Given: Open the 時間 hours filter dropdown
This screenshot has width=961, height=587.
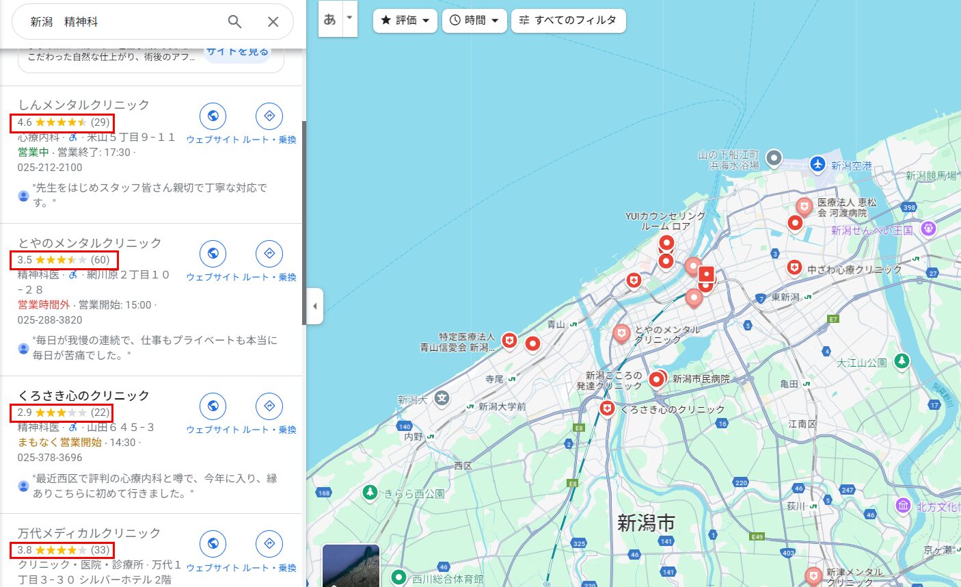Looking at the screenshot, I should pyautogui.click(x=474, y=21).
